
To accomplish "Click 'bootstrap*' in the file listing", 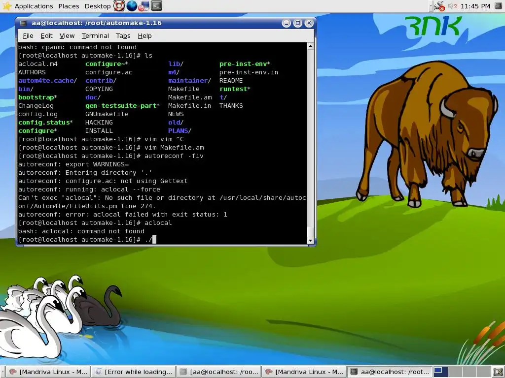I will [x=37, y=97].
